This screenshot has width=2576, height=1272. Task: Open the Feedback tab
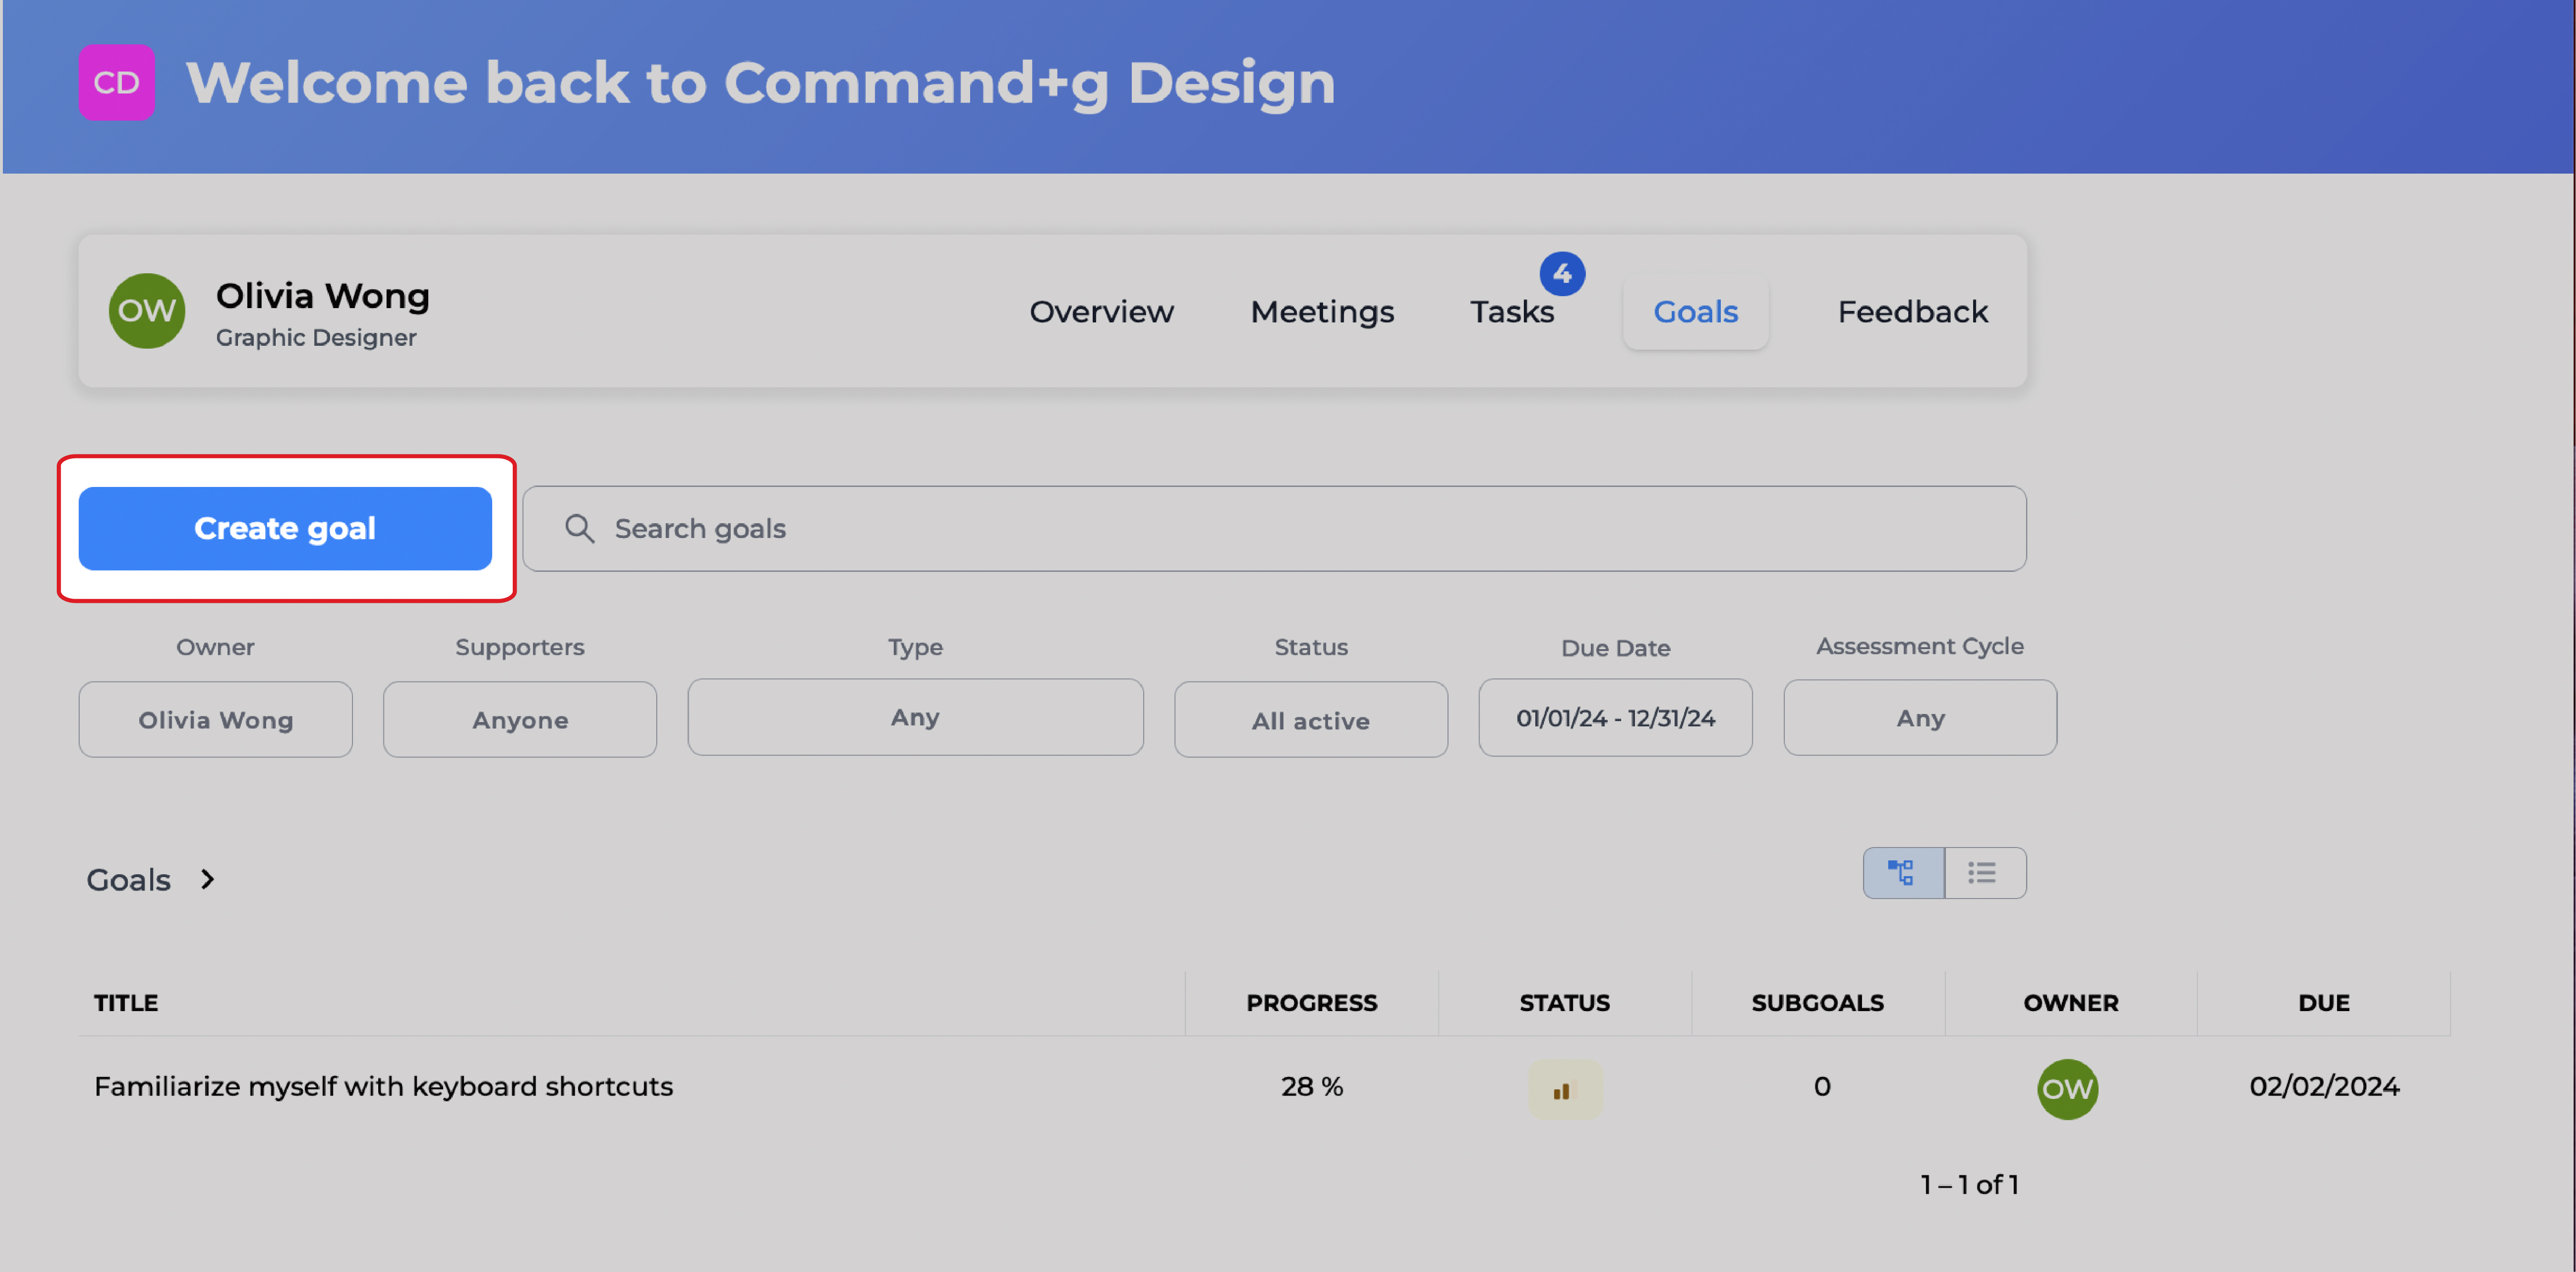1912,312
